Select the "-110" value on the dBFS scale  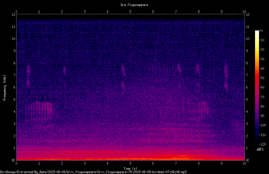click(x=262, y=135)
